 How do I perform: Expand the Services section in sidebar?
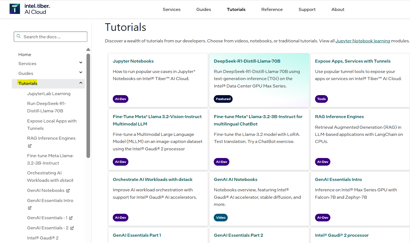81,63
